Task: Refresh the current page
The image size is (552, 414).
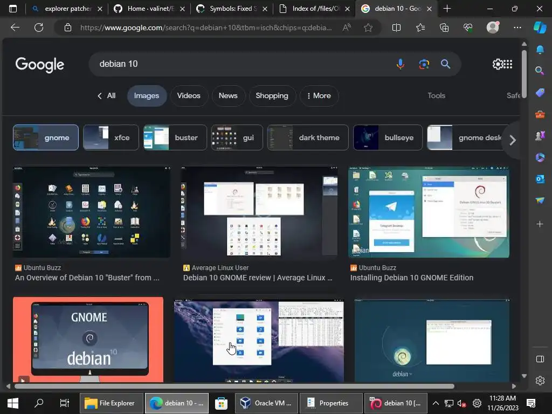Action: point(39,27)
